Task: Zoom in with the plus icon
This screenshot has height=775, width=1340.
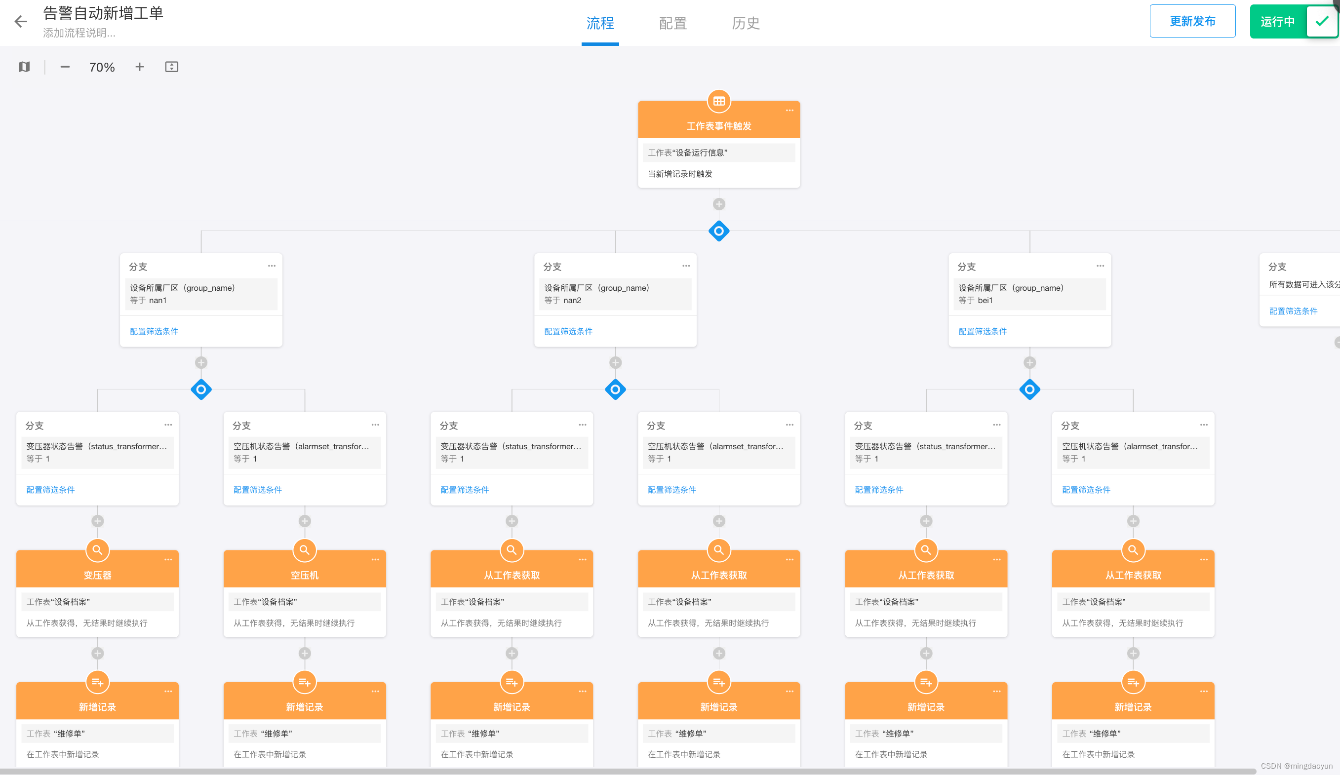Action: [x=139, y=67]
